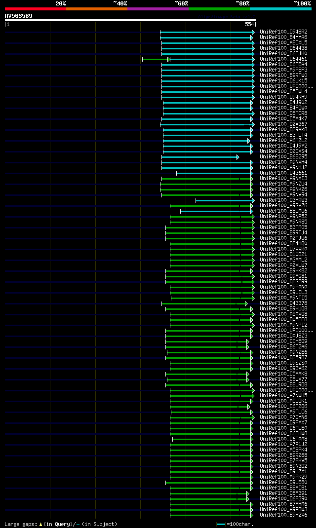316x528 pixels.
Task: Click the green alignment bar for UniRef100_Q43378
Action: coord(204,304)
